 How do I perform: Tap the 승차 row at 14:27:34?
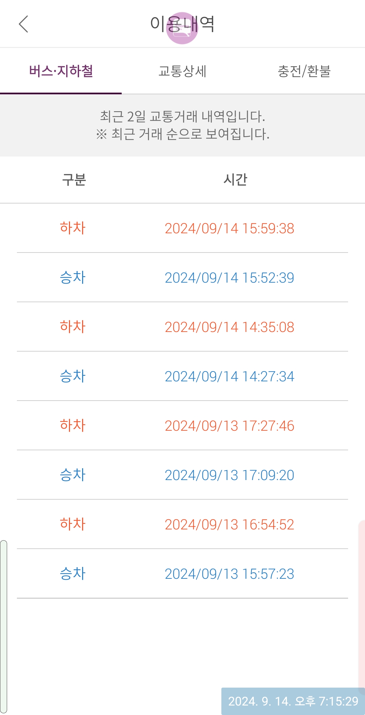(x=182, y=376)
